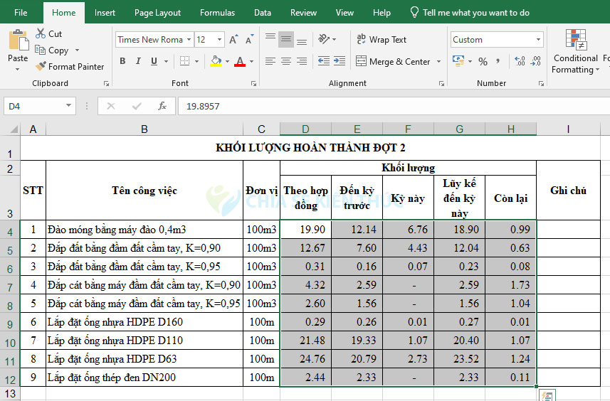Image resolution: width=610 pixels, height=401 pixels.
Task: Choose the yellow Fill Color swatch
Action: click(216, 61)
